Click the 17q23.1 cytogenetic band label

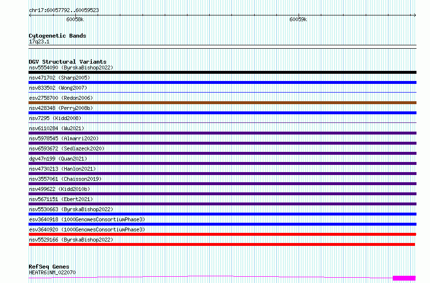coord(39,41)
